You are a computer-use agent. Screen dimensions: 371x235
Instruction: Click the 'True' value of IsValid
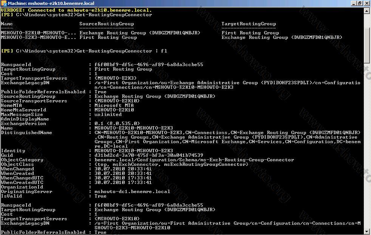[x=100, y=196]
